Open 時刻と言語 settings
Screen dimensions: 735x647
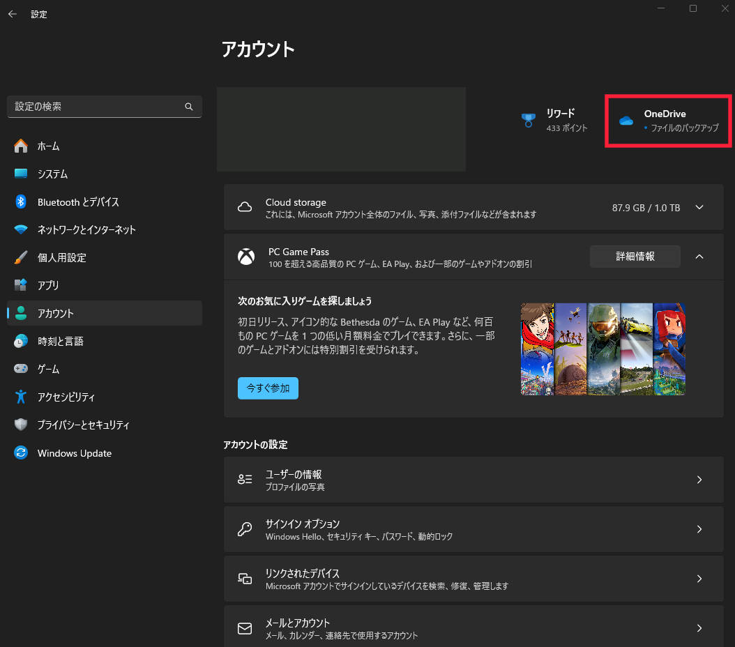pos(105,341)
